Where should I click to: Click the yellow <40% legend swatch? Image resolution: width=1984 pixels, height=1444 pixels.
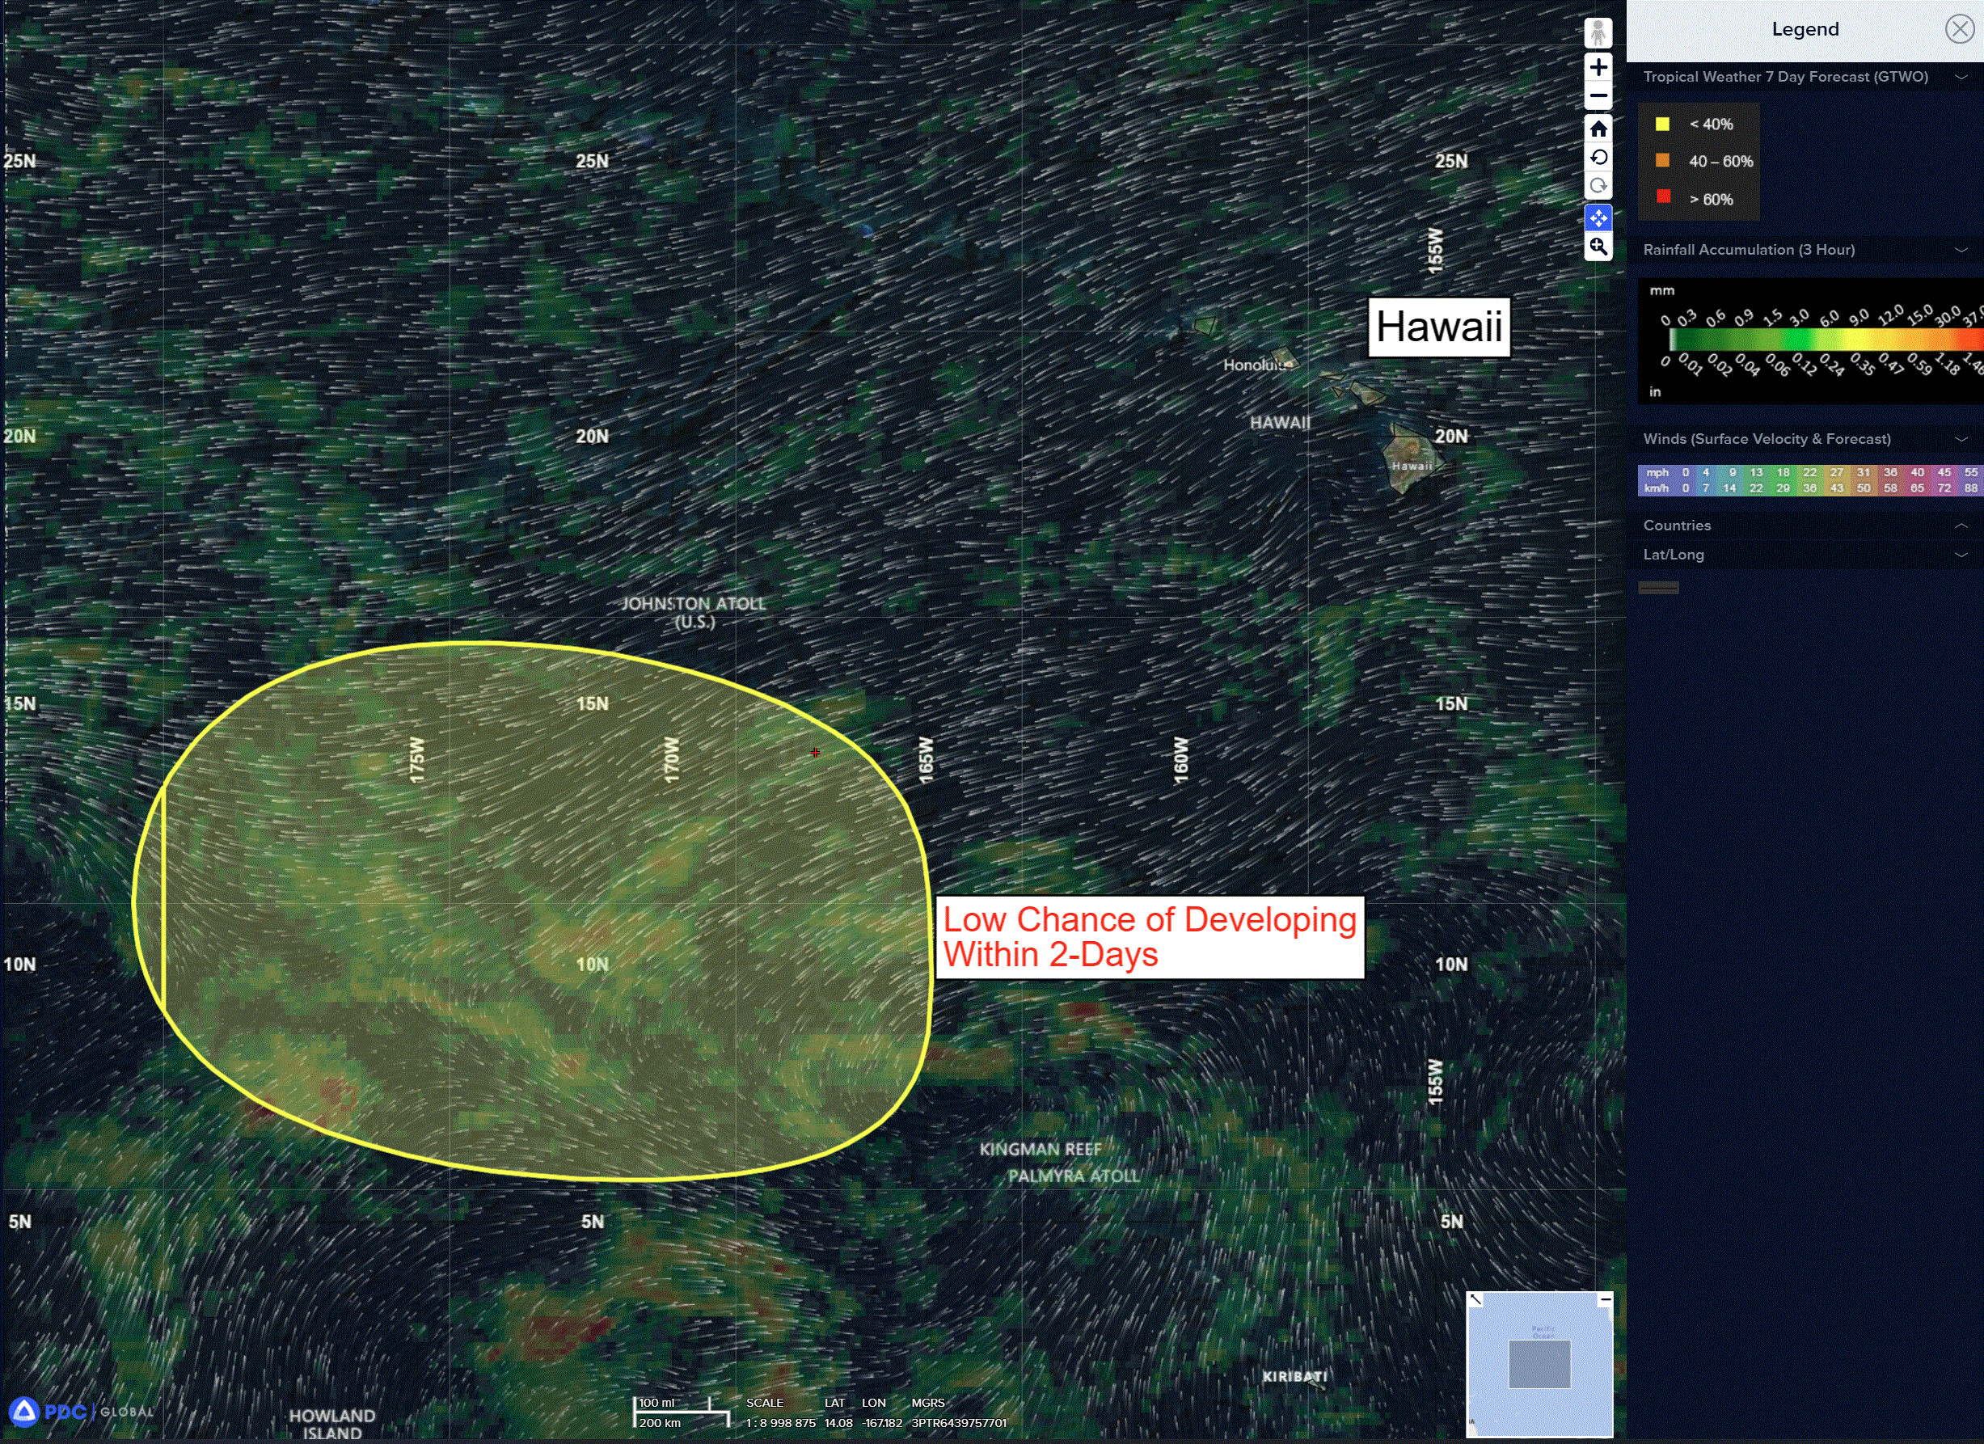coord(1662,125)
